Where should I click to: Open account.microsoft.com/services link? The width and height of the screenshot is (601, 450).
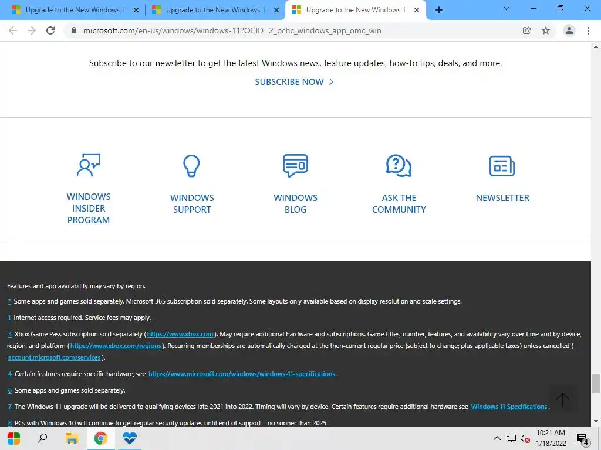coord(55,357)
